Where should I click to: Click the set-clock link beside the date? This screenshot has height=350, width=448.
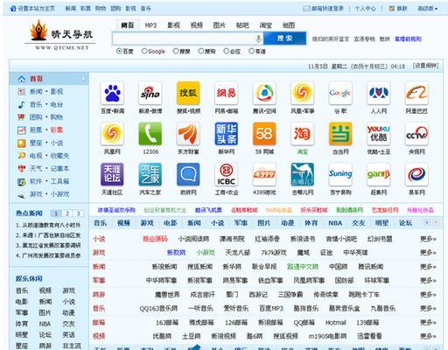coord(425,66)
